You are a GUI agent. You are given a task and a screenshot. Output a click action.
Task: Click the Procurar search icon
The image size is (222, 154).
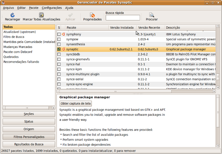pos(152,15)
